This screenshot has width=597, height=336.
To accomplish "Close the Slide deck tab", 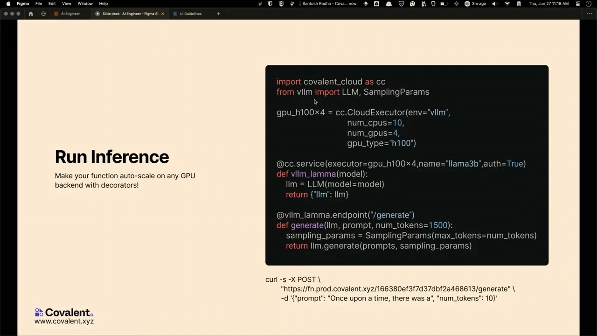I will [163, 14].
